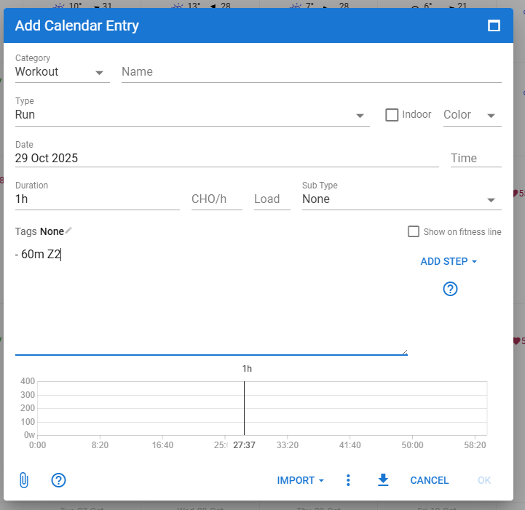Open the Import menu

click(300, 480)
